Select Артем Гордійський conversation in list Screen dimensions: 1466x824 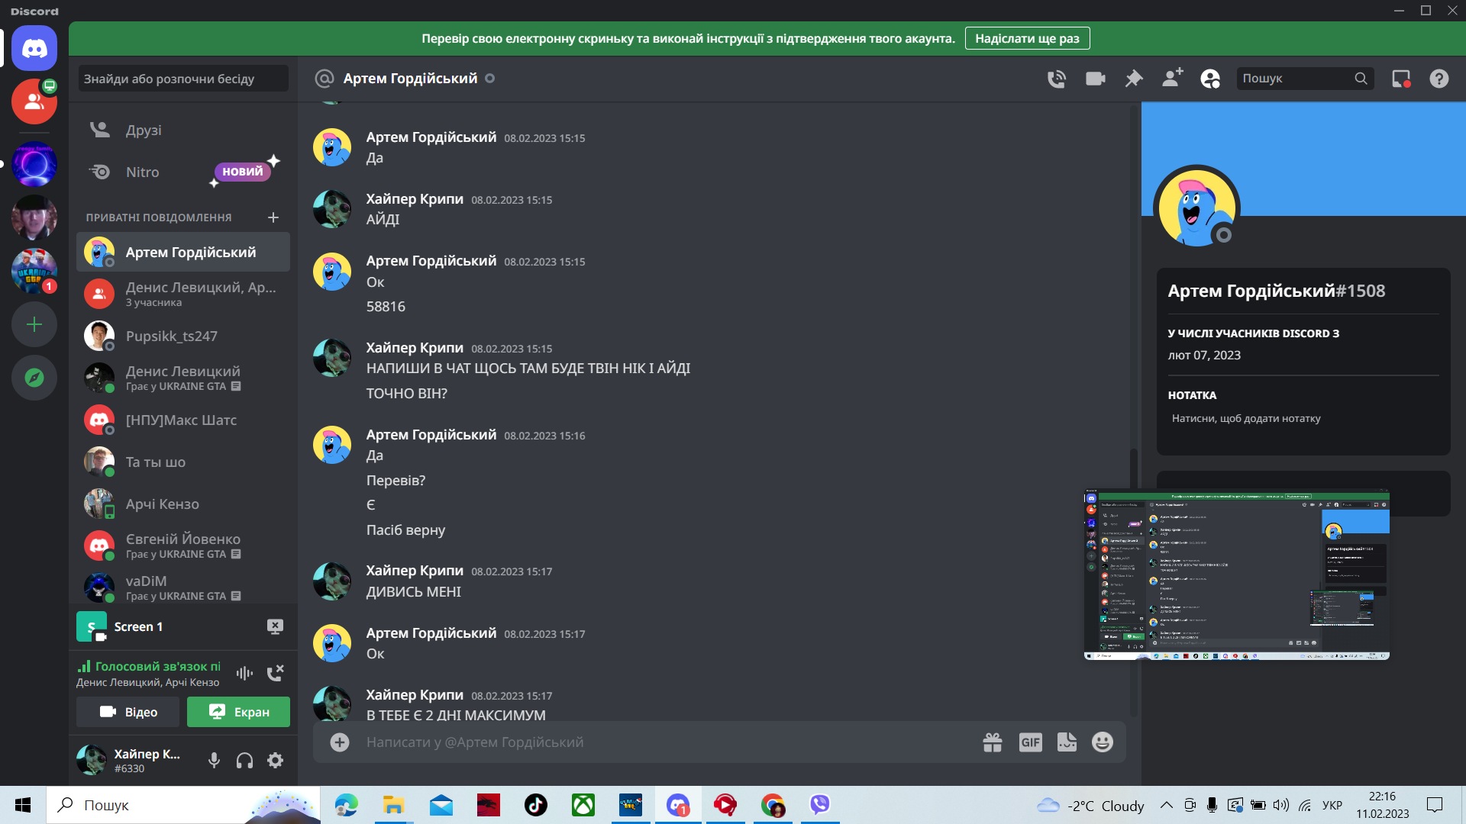183,252
